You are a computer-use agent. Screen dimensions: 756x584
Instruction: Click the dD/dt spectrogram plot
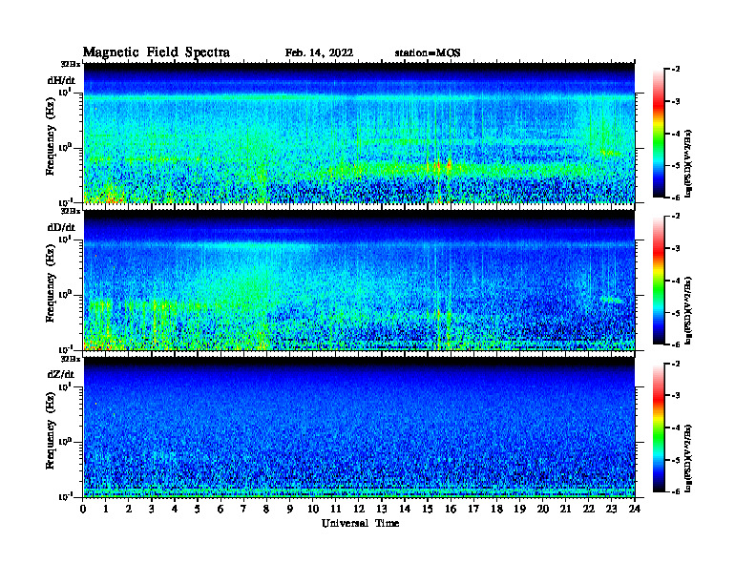click(x=359, y=280)
